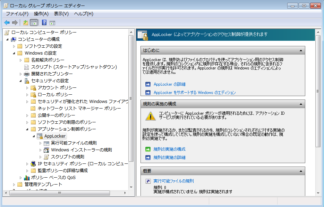Click the Windows インストーラーの規則 tree icon

[x=46, y=150]
